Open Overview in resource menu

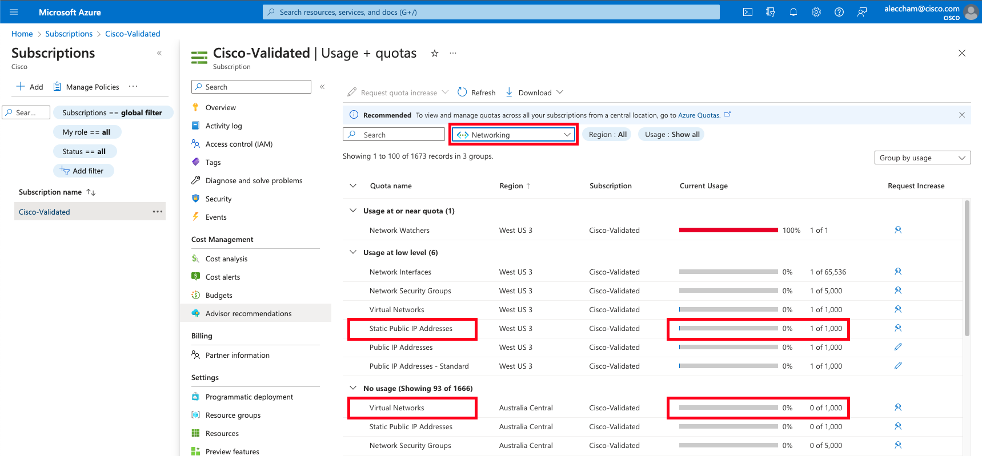coord(221,107)
